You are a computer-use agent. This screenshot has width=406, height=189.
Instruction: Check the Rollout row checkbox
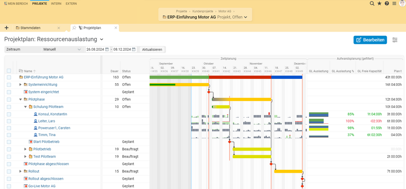[9, 172]
